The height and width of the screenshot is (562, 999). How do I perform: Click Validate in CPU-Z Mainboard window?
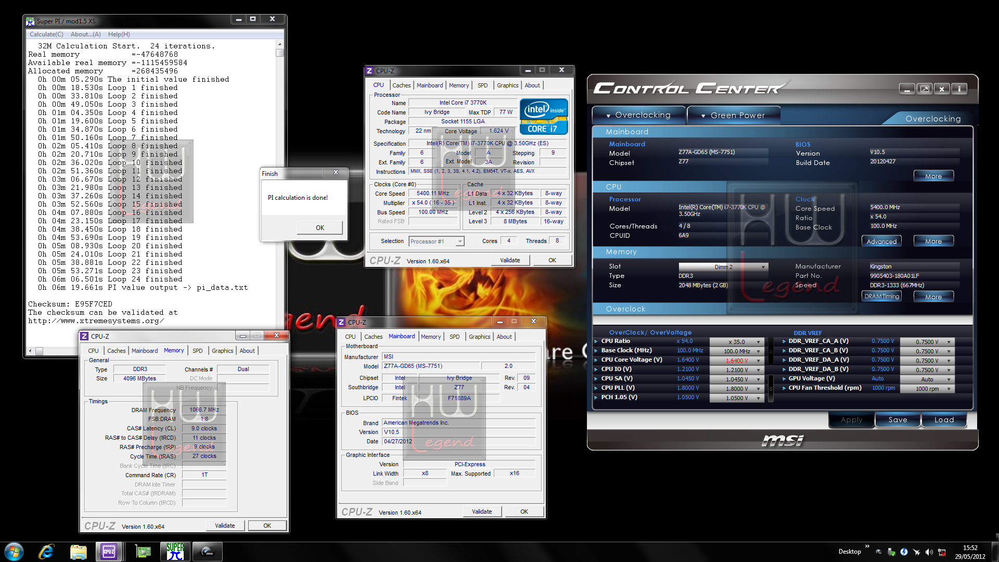click(482, 512)
